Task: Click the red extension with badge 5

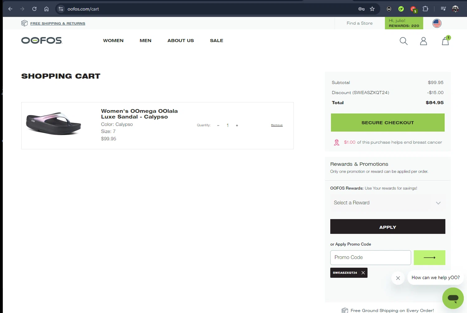Action: 413,9
